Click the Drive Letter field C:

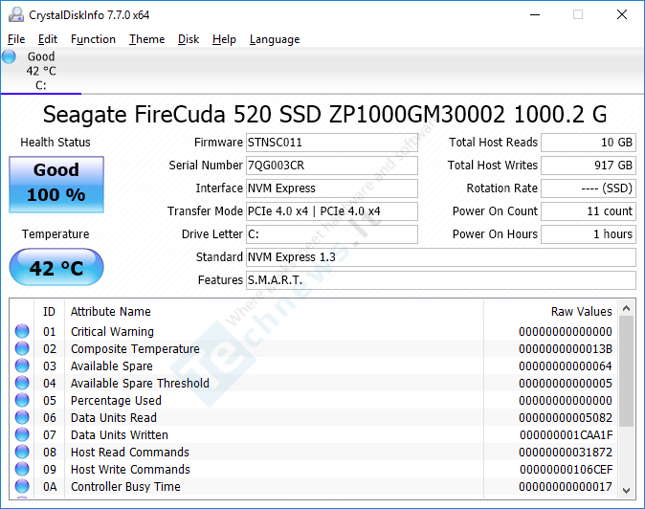(331, 234)
